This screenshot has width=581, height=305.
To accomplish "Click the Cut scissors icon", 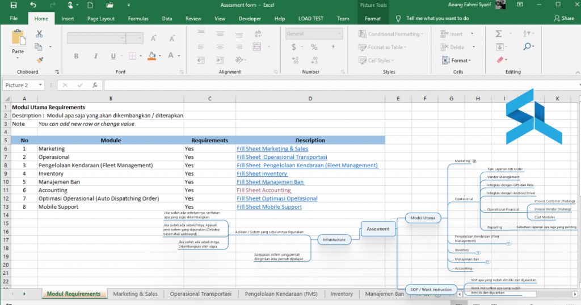I will click(x=39, y=33).
